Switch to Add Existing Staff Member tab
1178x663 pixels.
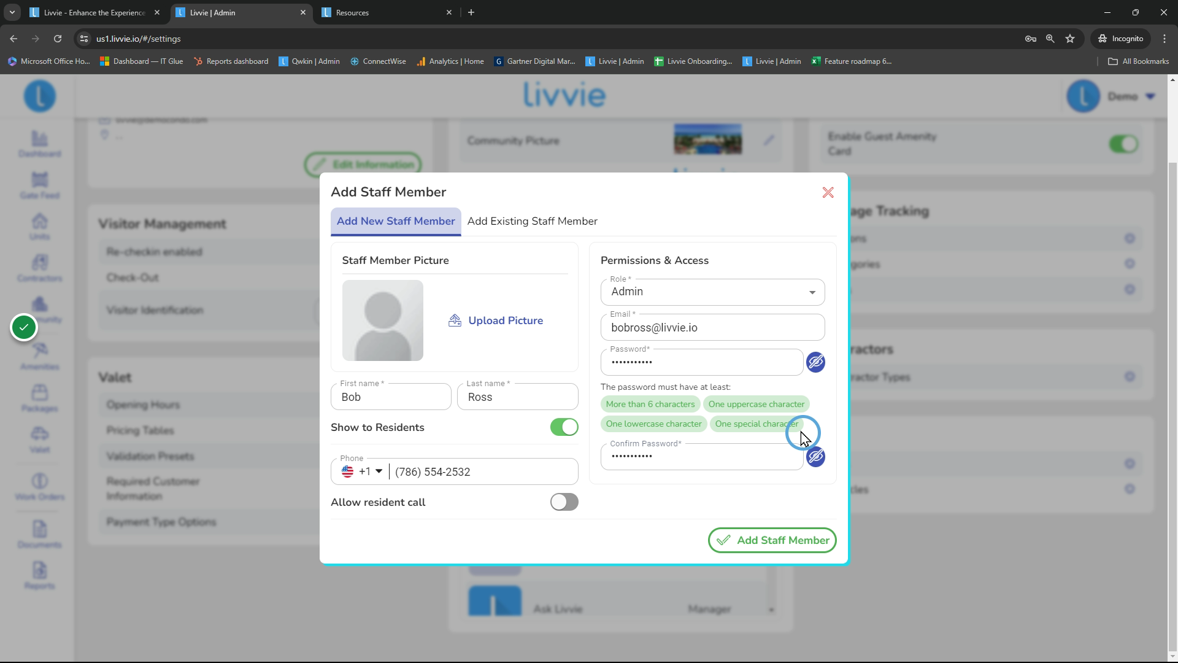pos(532,221)
